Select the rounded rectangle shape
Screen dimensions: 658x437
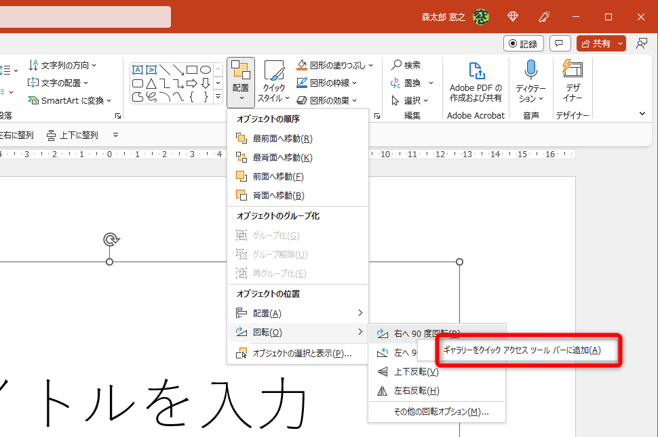click(x=138, y=83)
